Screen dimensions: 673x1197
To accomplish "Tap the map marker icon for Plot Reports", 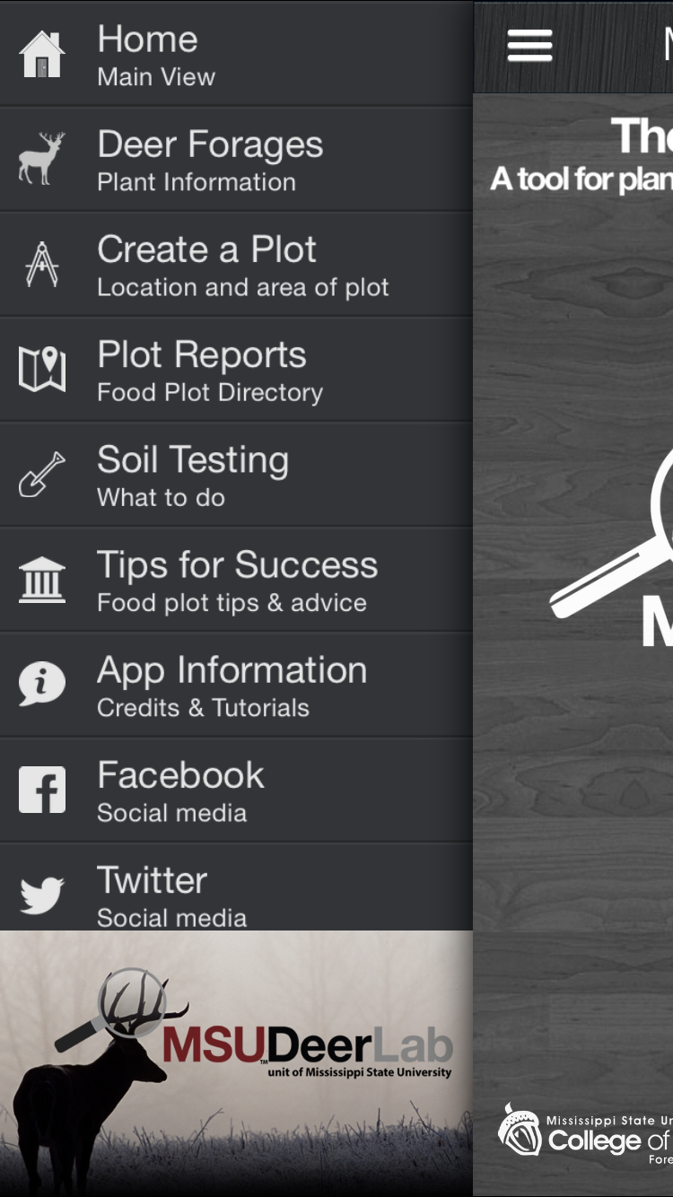I will pyautogui.click(x=41, y=368).
